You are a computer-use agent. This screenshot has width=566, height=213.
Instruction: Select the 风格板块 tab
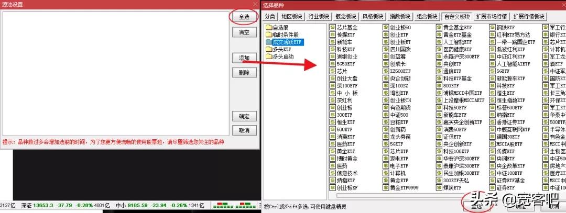coord(373,17)
